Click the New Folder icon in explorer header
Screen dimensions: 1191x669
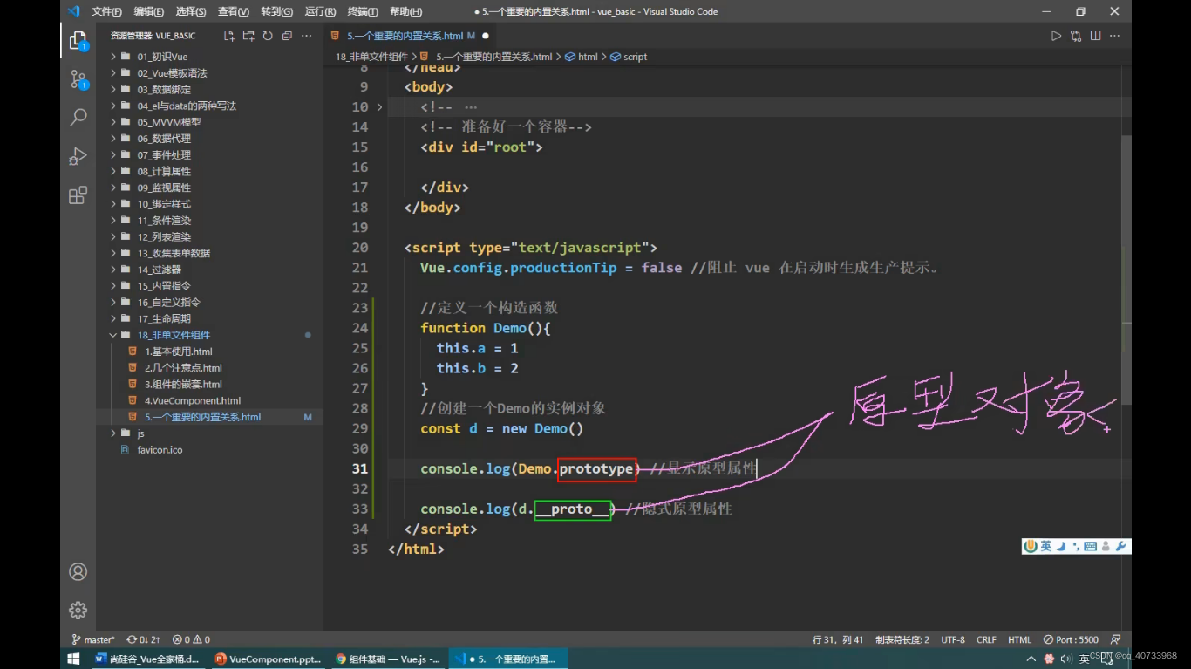click(x=248, y=36)
